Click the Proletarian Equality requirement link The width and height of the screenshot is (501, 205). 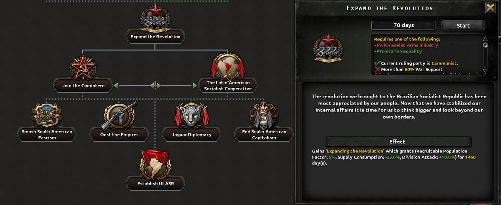399,51
